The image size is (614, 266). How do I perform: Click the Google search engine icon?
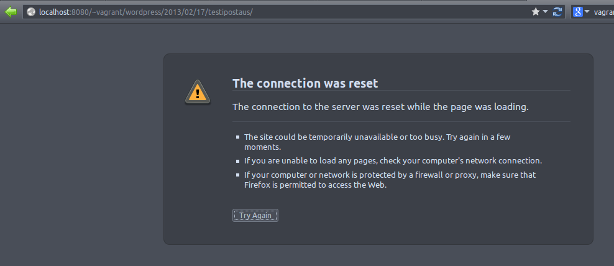(578, 12)
